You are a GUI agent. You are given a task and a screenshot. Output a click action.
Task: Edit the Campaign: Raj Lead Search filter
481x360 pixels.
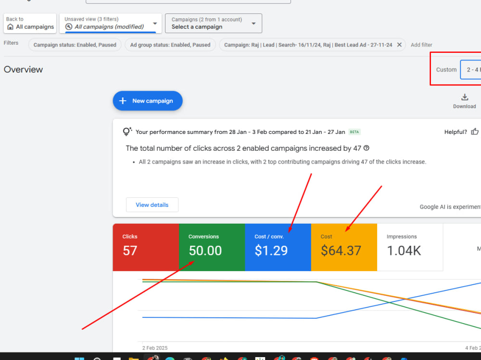308,45
